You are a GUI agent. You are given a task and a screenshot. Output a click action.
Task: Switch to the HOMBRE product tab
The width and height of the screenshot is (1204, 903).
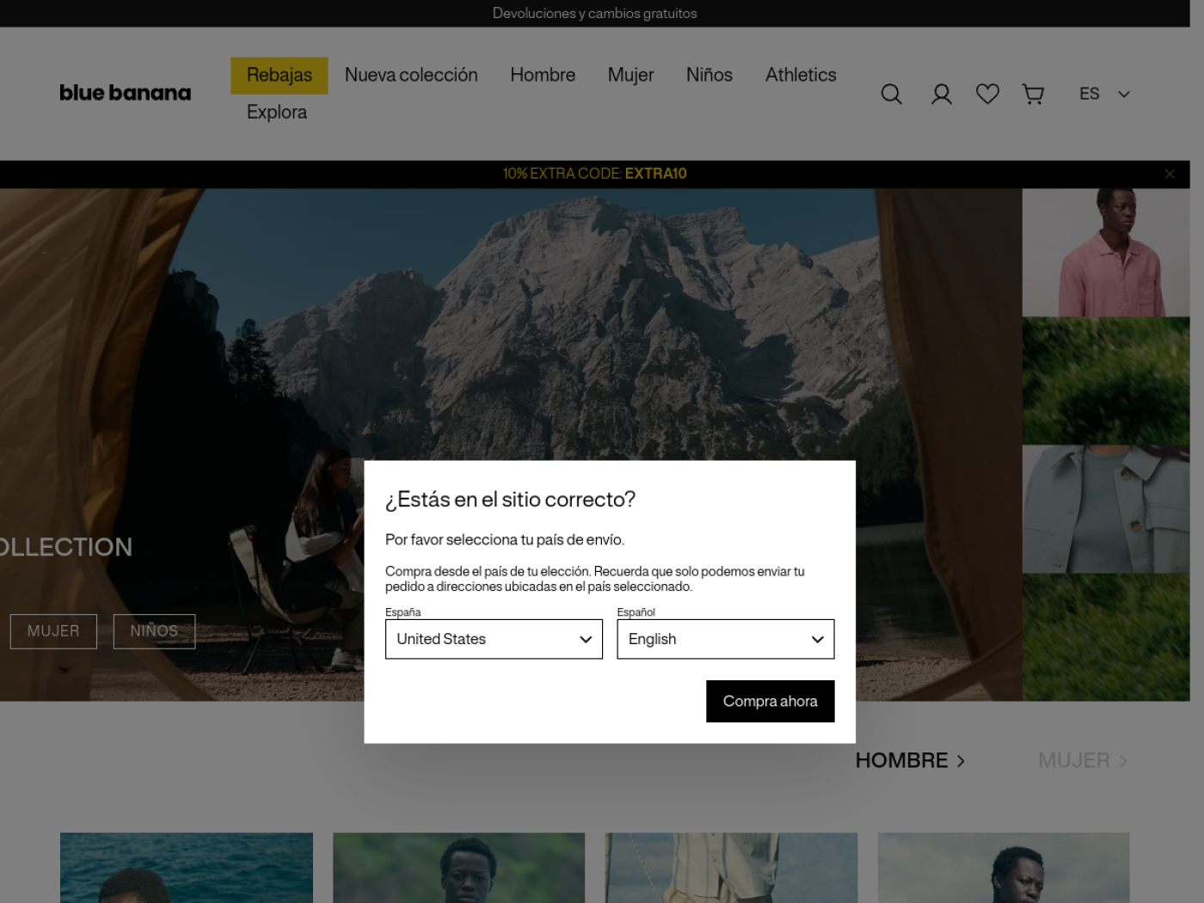[x=910, y=761]
